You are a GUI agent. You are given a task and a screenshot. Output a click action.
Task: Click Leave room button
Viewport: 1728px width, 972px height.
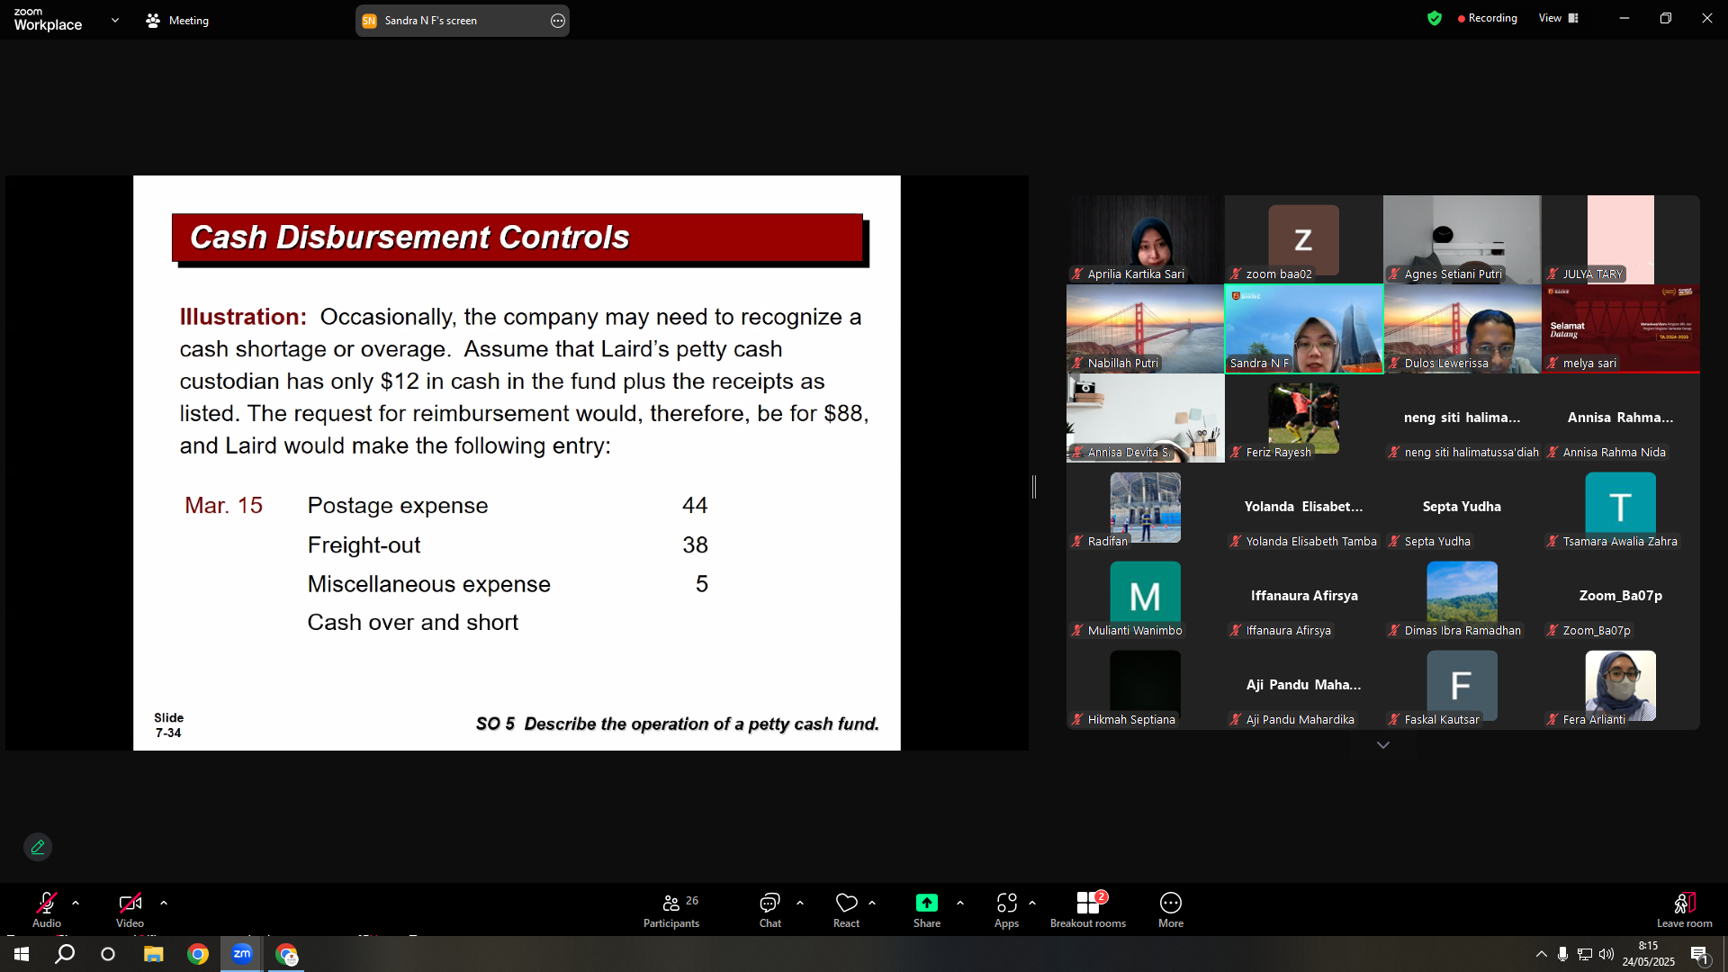[1685, 910]
